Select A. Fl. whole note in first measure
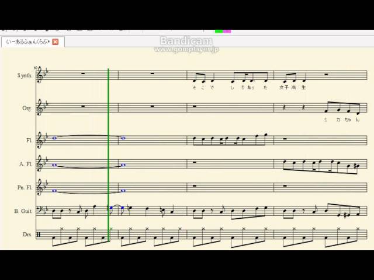This screenshot has width=374, height=280. pos(54,164)
